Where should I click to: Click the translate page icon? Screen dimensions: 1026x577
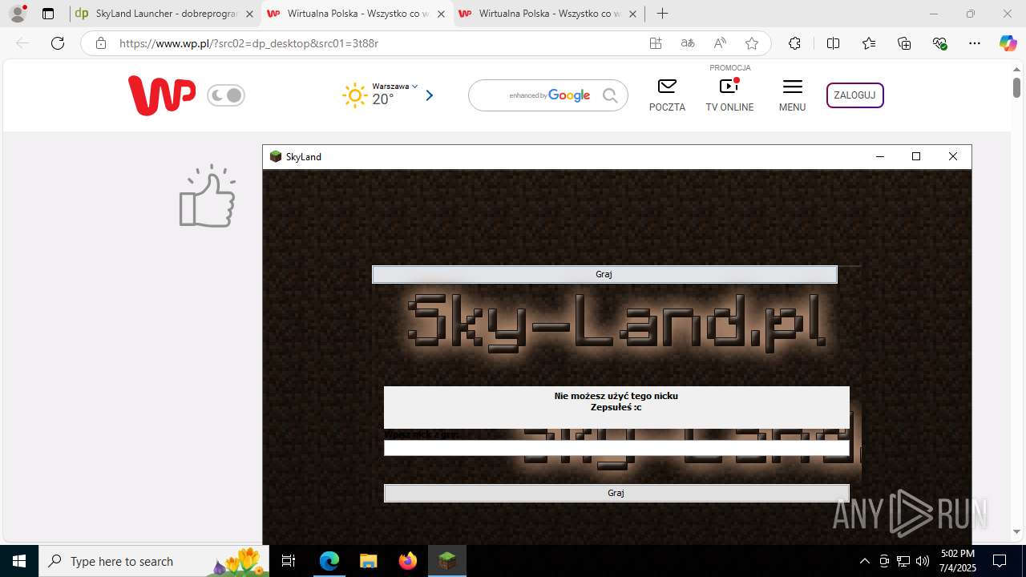tap(688, 43)
